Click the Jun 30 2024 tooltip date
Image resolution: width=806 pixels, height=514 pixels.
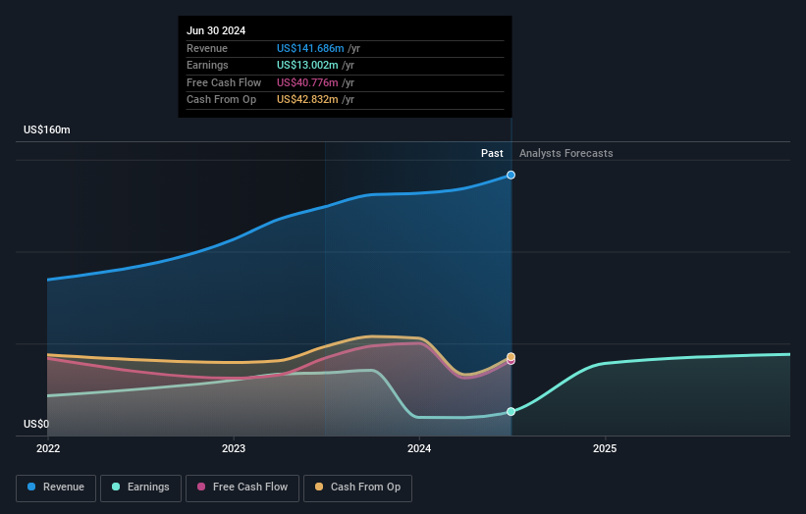pos(216,30)
